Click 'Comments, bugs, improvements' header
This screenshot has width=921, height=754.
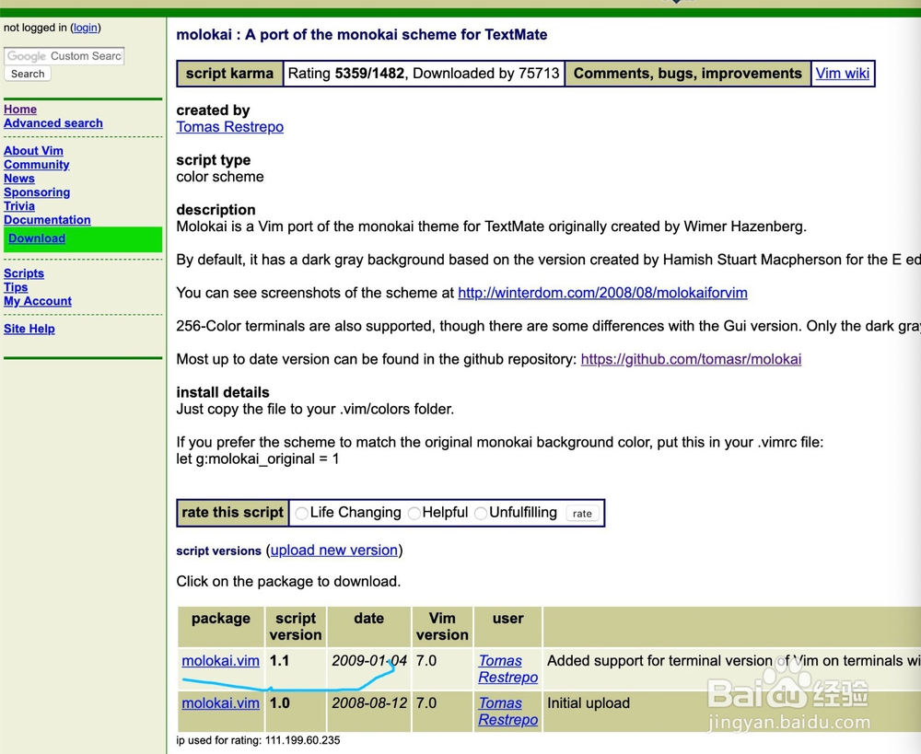(x=687, y=74)
